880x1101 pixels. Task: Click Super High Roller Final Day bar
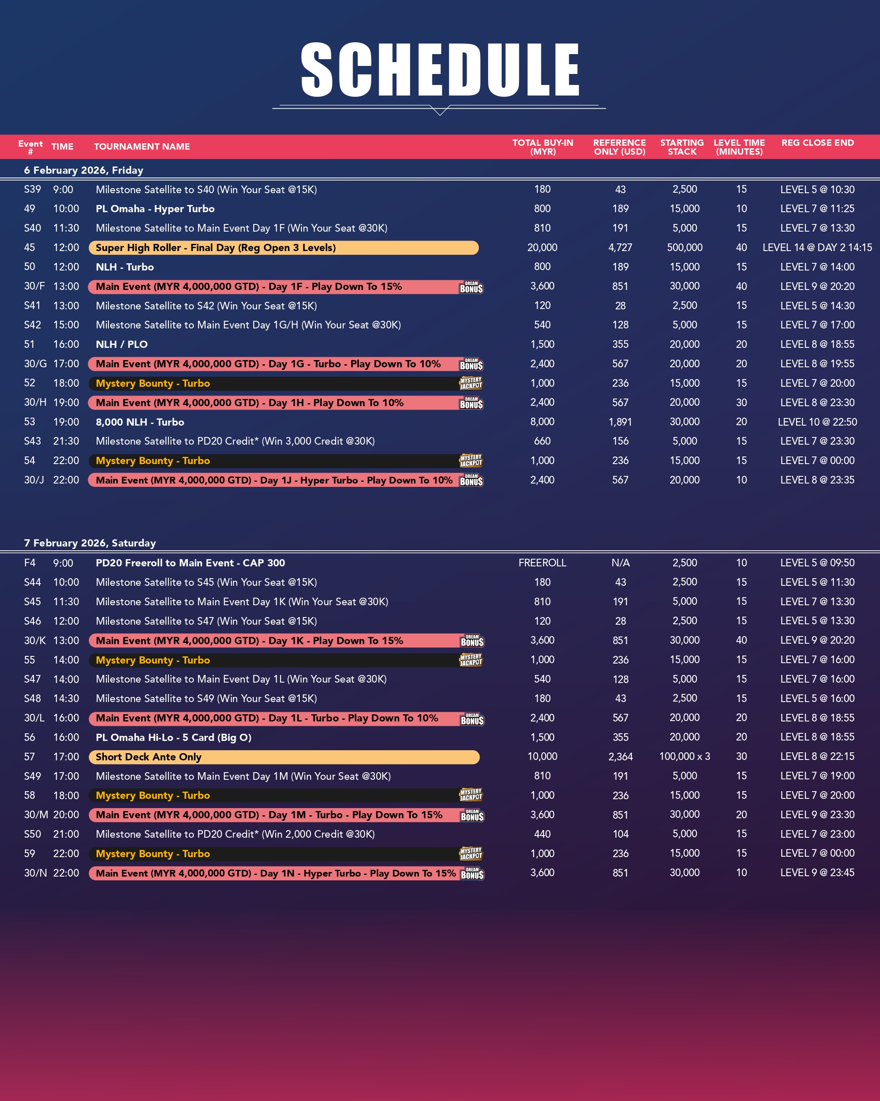point(283,248)
